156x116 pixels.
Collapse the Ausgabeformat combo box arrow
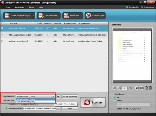pos(53,96)
